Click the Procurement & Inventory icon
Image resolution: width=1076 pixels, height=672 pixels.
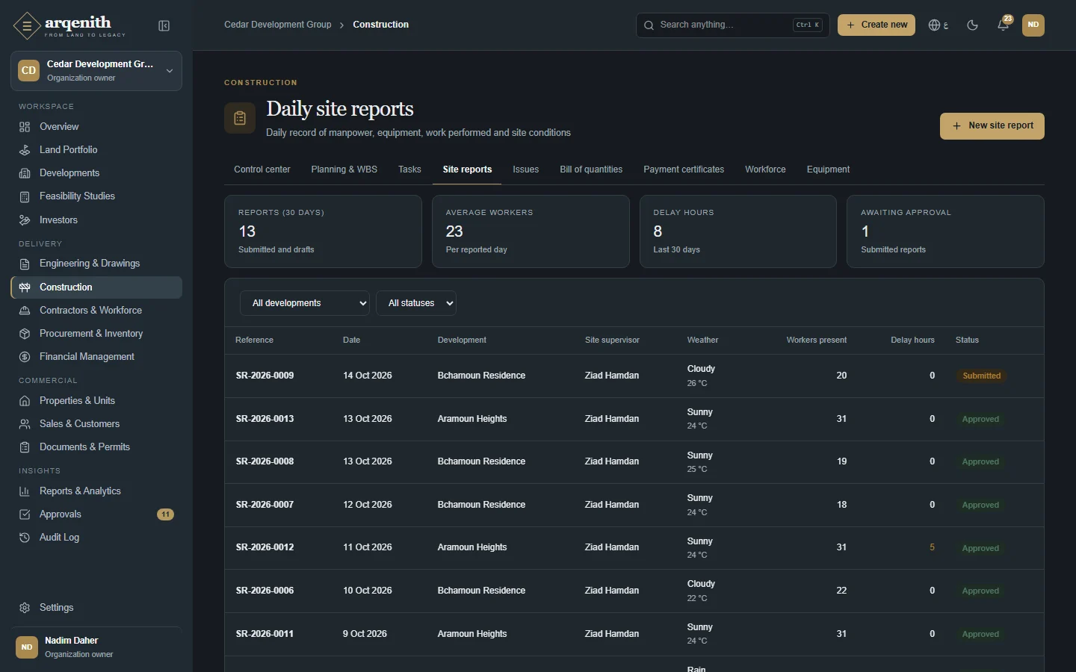click(25, 334)
